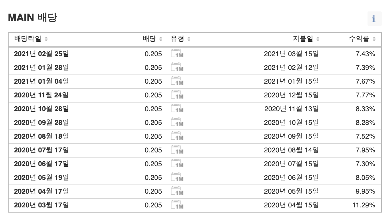
Task: Select ex-date 2020년 03월 17일
Action: click(41, 205)
